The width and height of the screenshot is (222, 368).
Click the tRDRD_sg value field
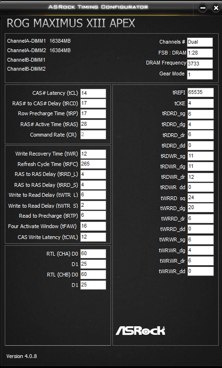201,114
